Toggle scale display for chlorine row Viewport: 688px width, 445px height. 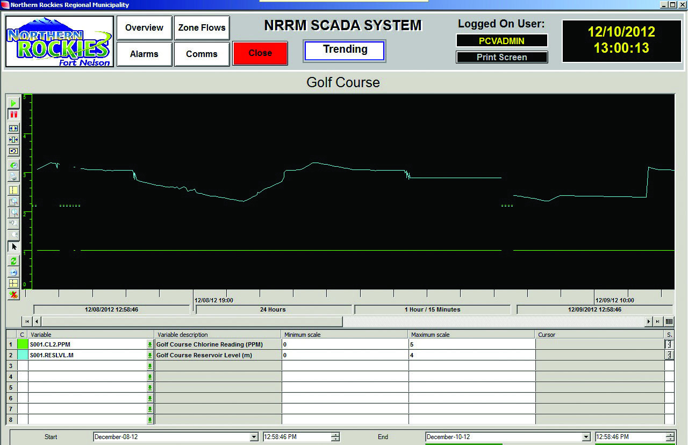[x=669, y=344]
